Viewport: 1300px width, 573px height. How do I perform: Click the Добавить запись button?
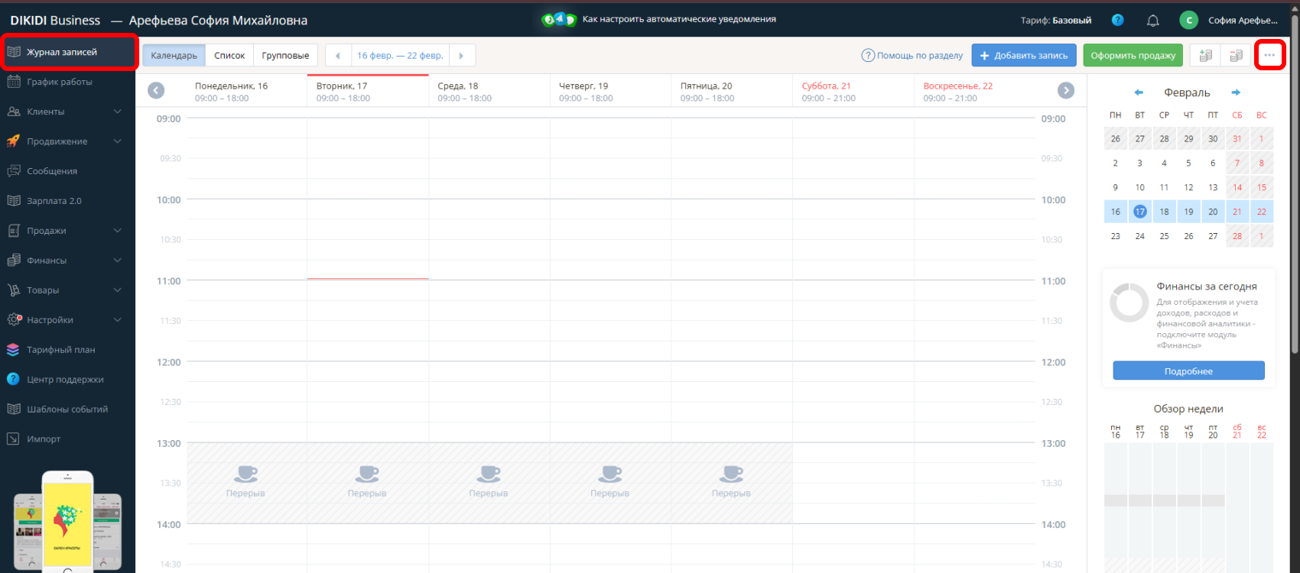coord(1023,56)
